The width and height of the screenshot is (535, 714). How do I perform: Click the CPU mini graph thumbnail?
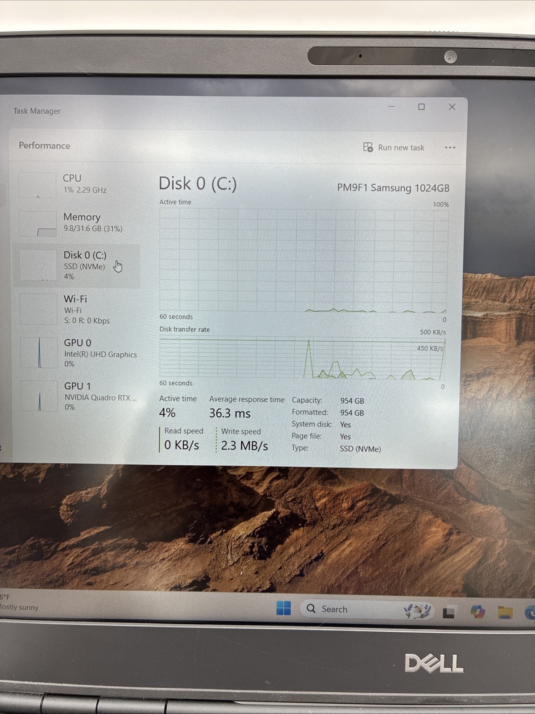[x=37, y=184]
